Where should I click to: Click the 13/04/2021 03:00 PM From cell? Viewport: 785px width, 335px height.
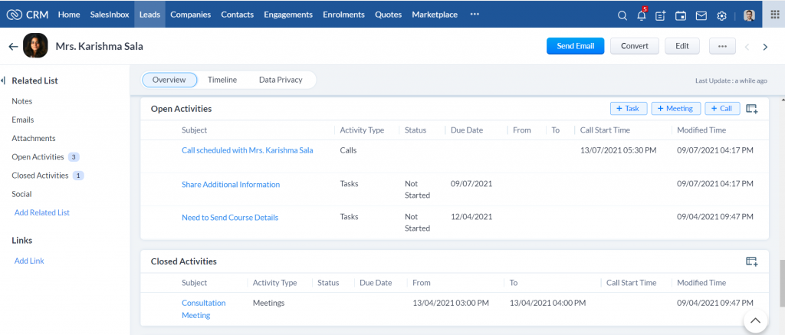point(451,303)
